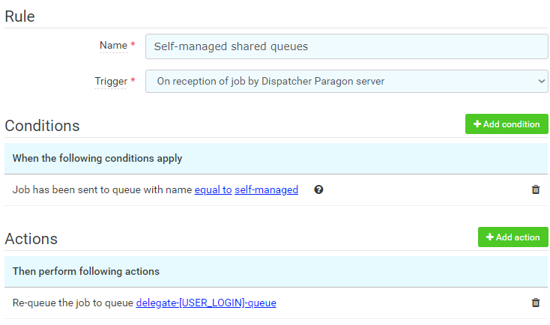Focus the rule Name text field

tap(346, 46)
